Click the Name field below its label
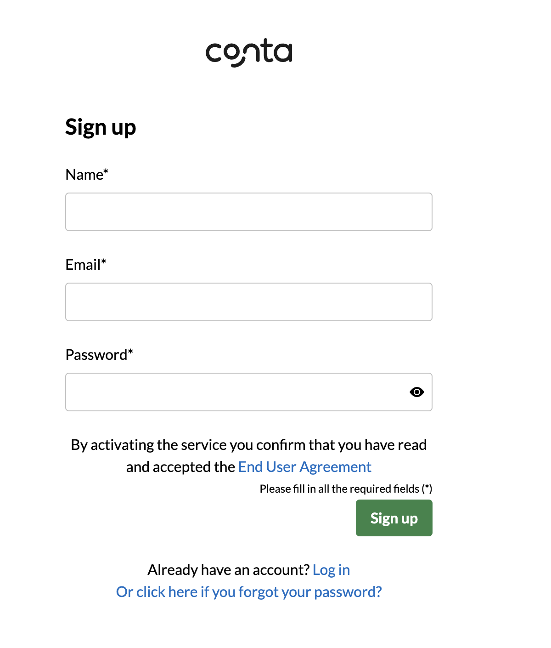Viewport: 551px width, 648px height. (248, 211)
